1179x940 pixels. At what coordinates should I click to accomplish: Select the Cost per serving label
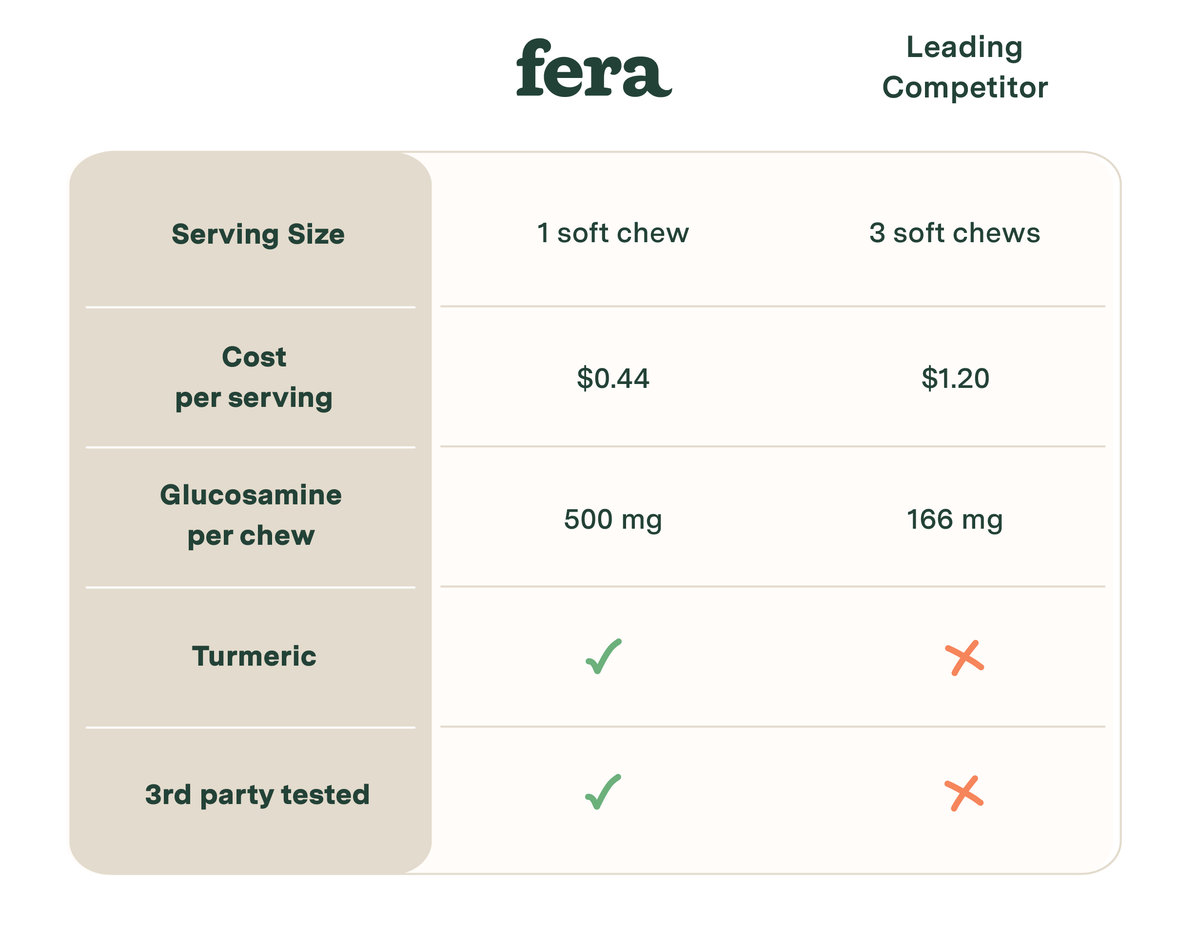254,377
